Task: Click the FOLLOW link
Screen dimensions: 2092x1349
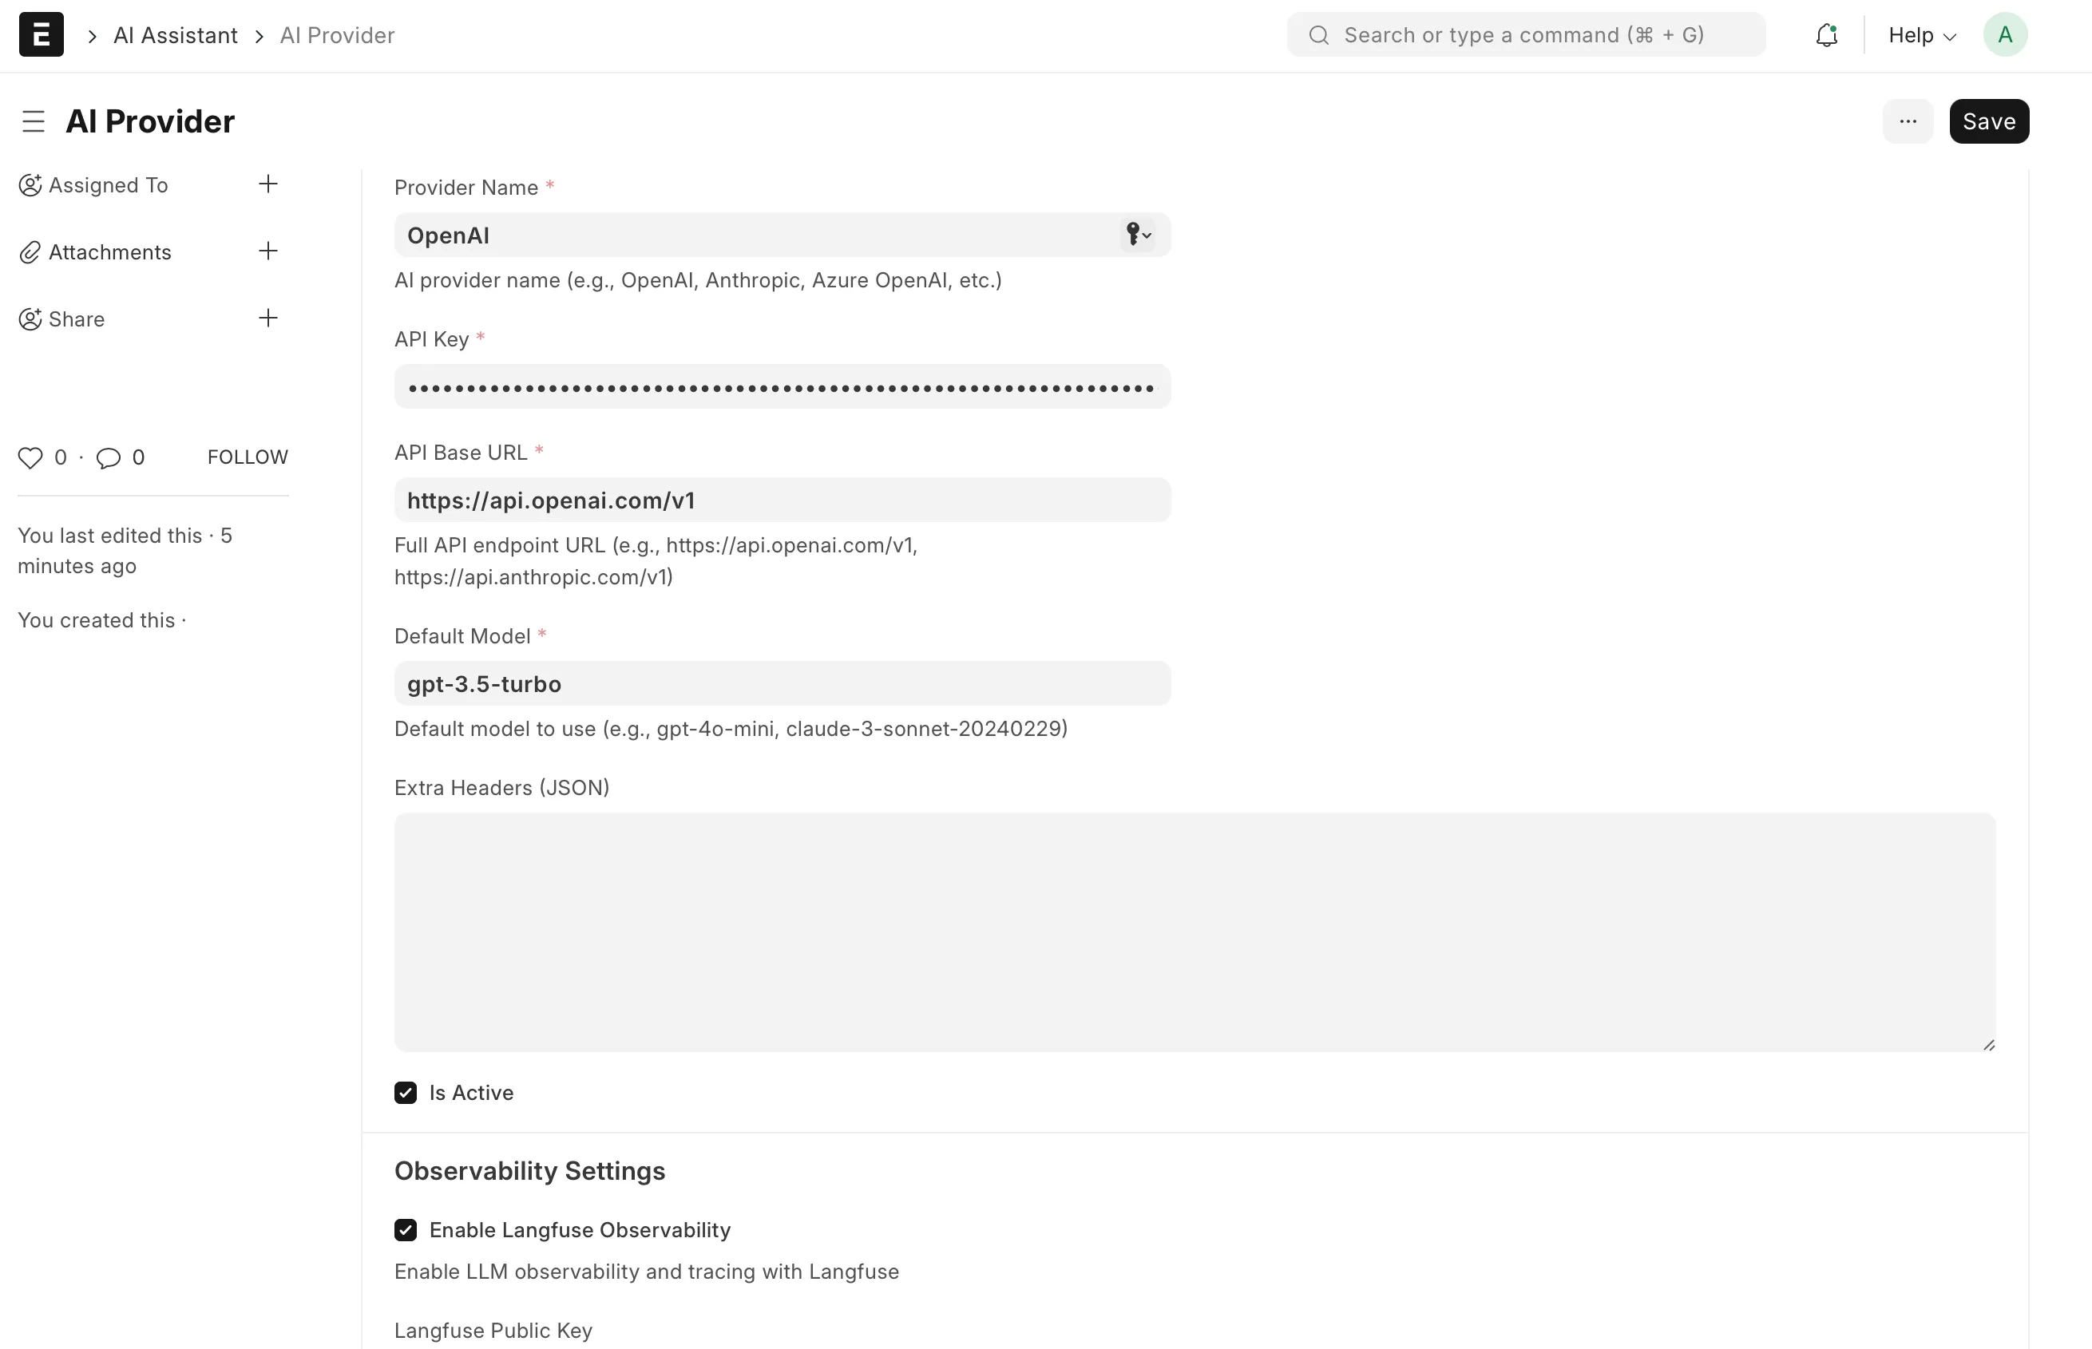Action: pyautogui.click(x=247, y=457)
